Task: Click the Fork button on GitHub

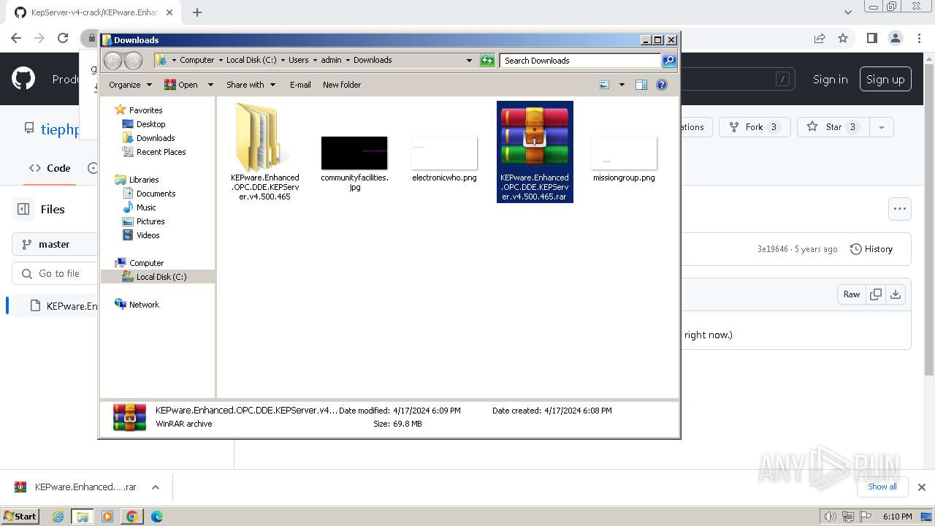Action: click(755, 127)
